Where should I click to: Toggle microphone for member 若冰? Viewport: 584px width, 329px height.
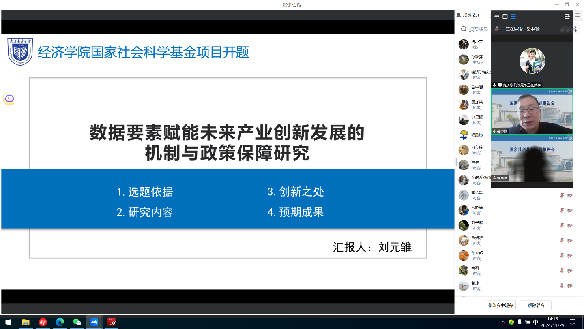pyautogui.click(x=562, y=286)
